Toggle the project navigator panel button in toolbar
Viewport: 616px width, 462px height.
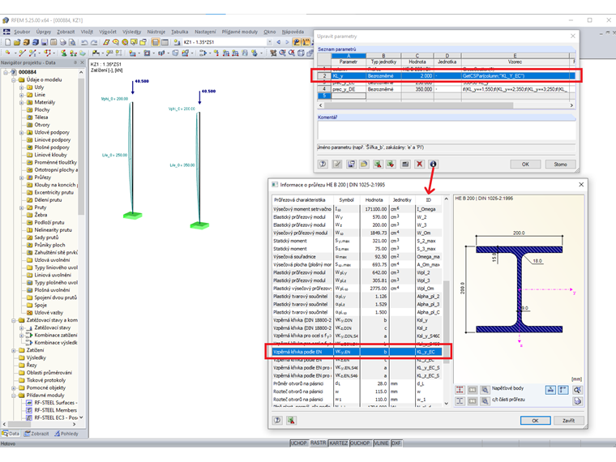pos(156,42)
